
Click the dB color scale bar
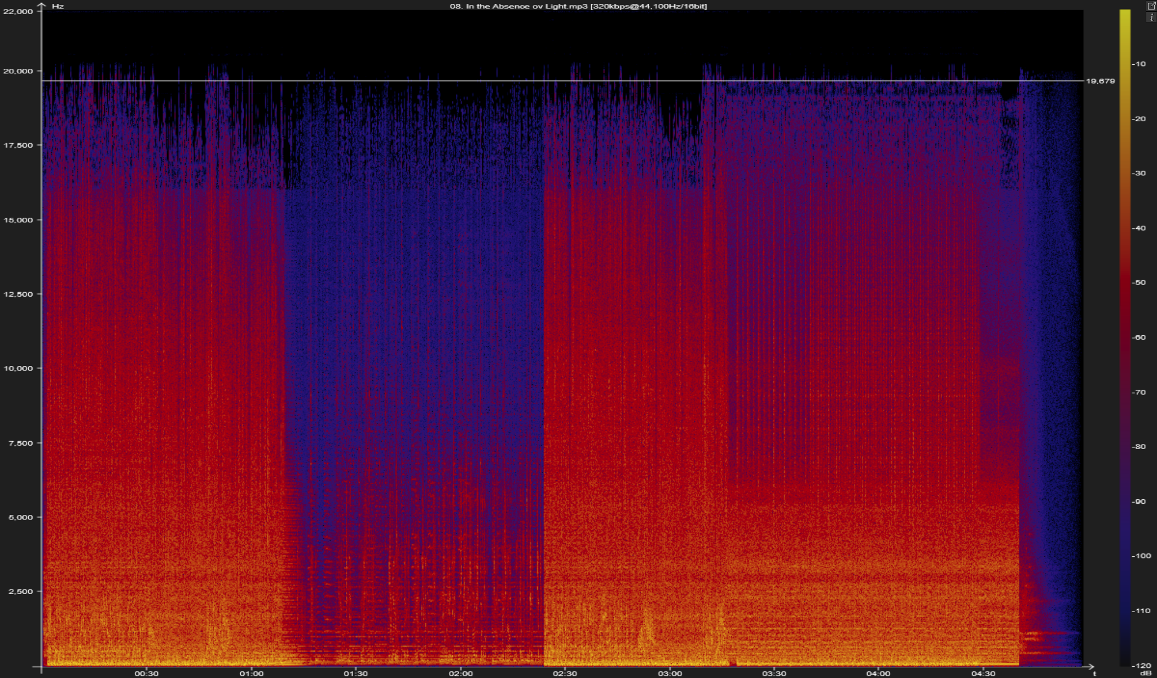pos(1125,338)
